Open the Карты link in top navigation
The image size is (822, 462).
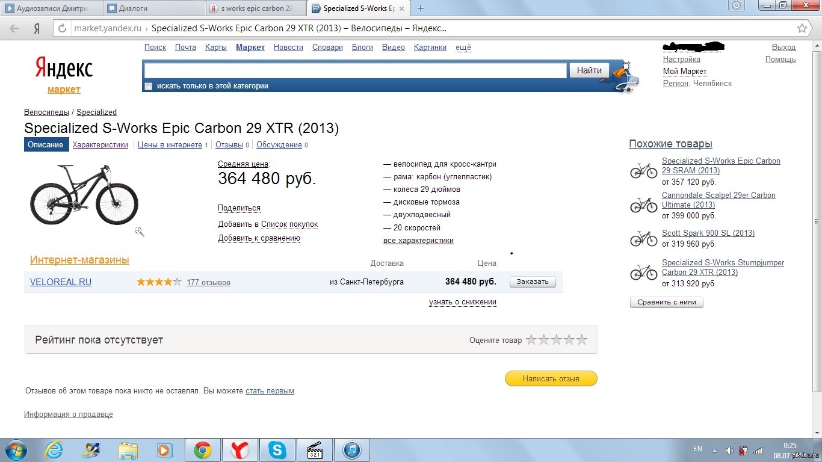(x=216, y=48)
